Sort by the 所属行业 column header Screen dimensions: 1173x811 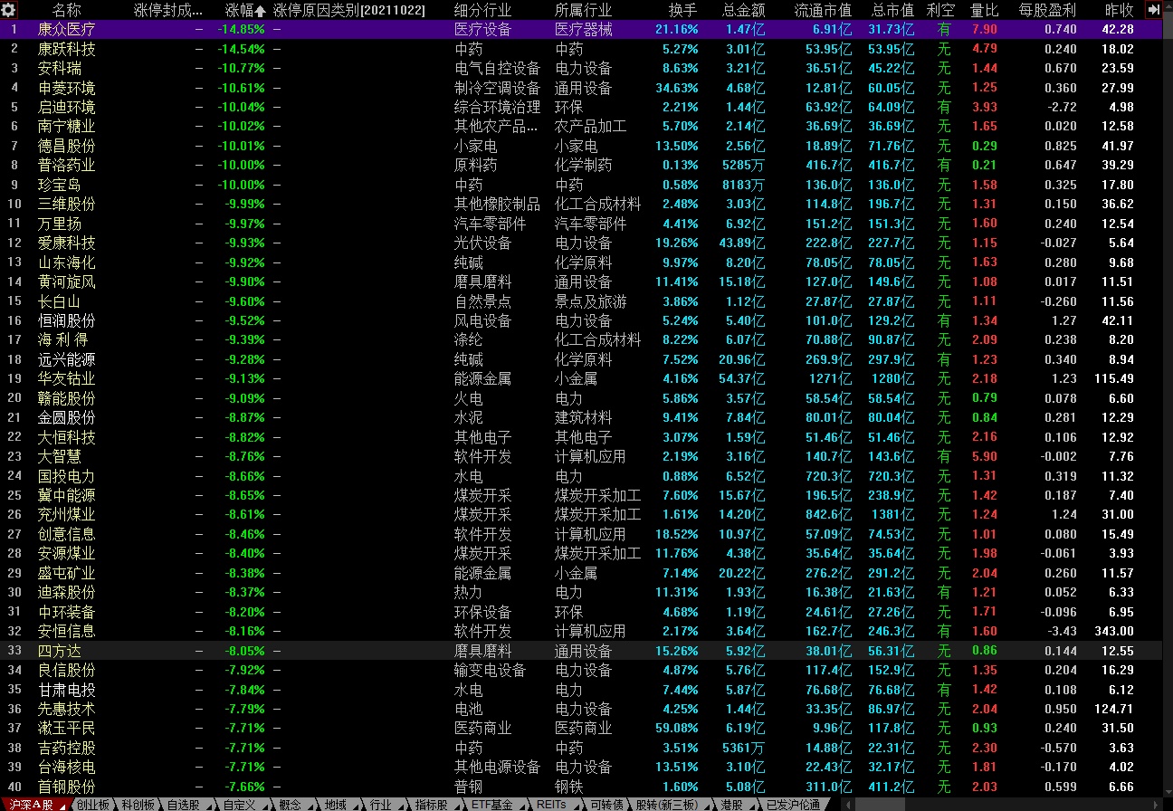584,10
